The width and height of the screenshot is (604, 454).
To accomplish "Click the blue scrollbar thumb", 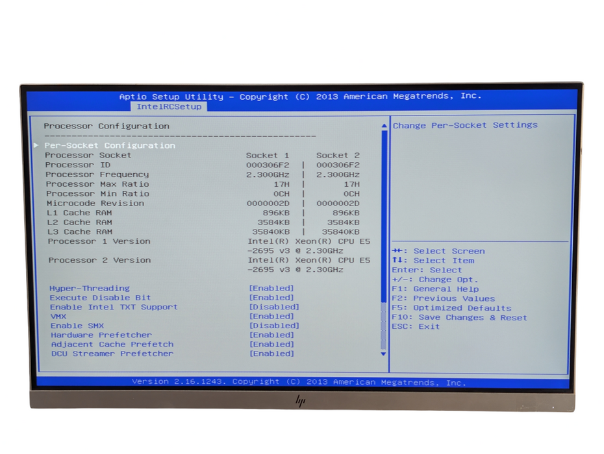I will click(384, 216).
